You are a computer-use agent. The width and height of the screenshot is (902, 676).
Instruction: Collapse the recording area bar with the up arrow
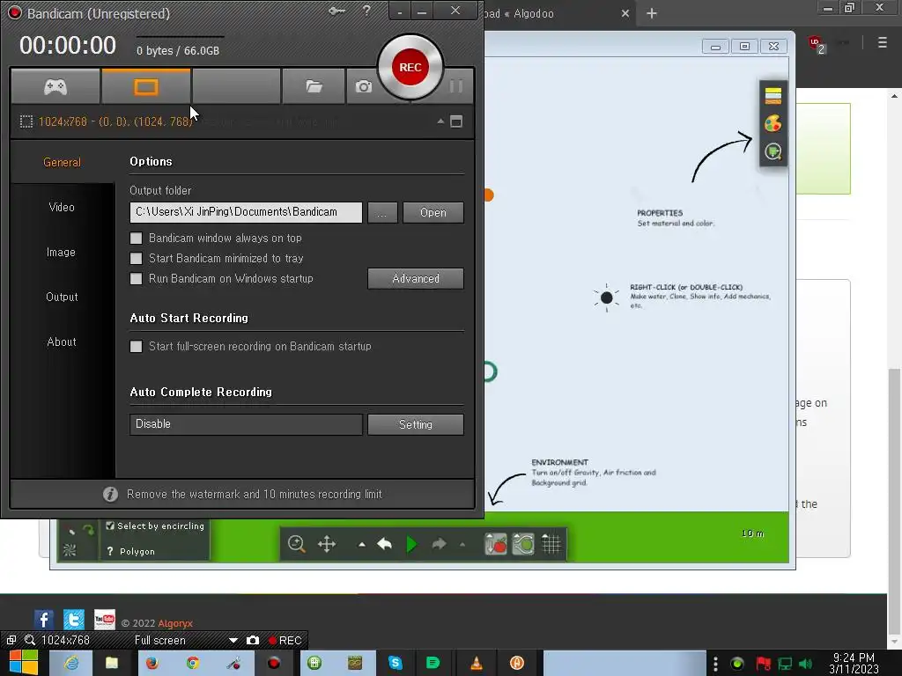pos(440,121)
